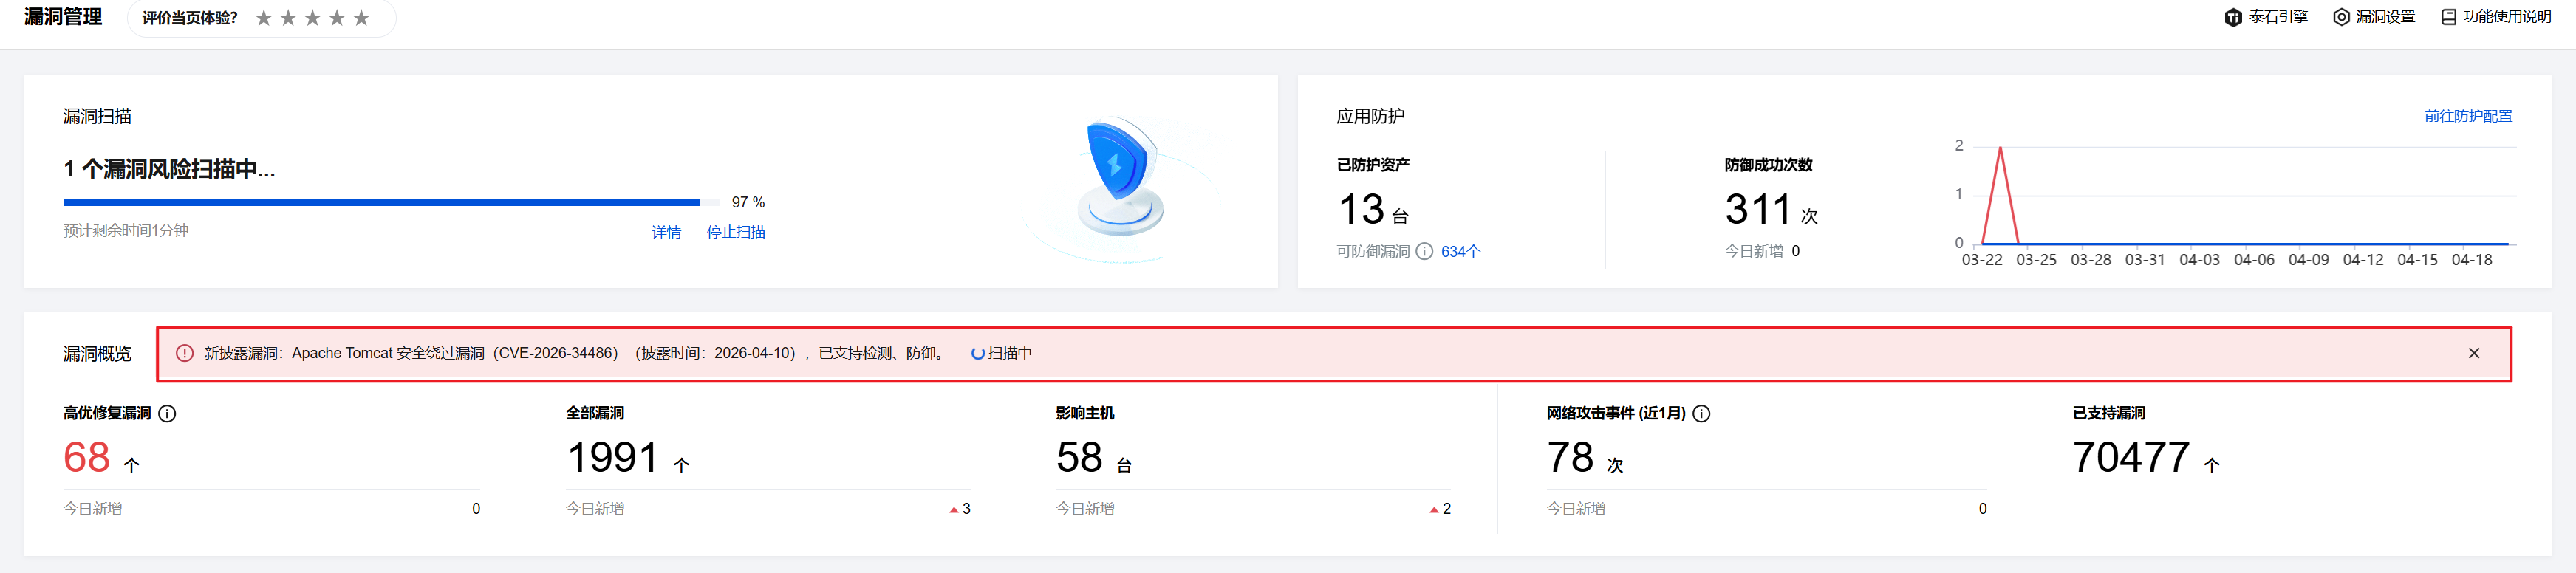Click info icon beside 网络攻击事件
This screenshot has height=573, width=2576.
point(1701,413)
